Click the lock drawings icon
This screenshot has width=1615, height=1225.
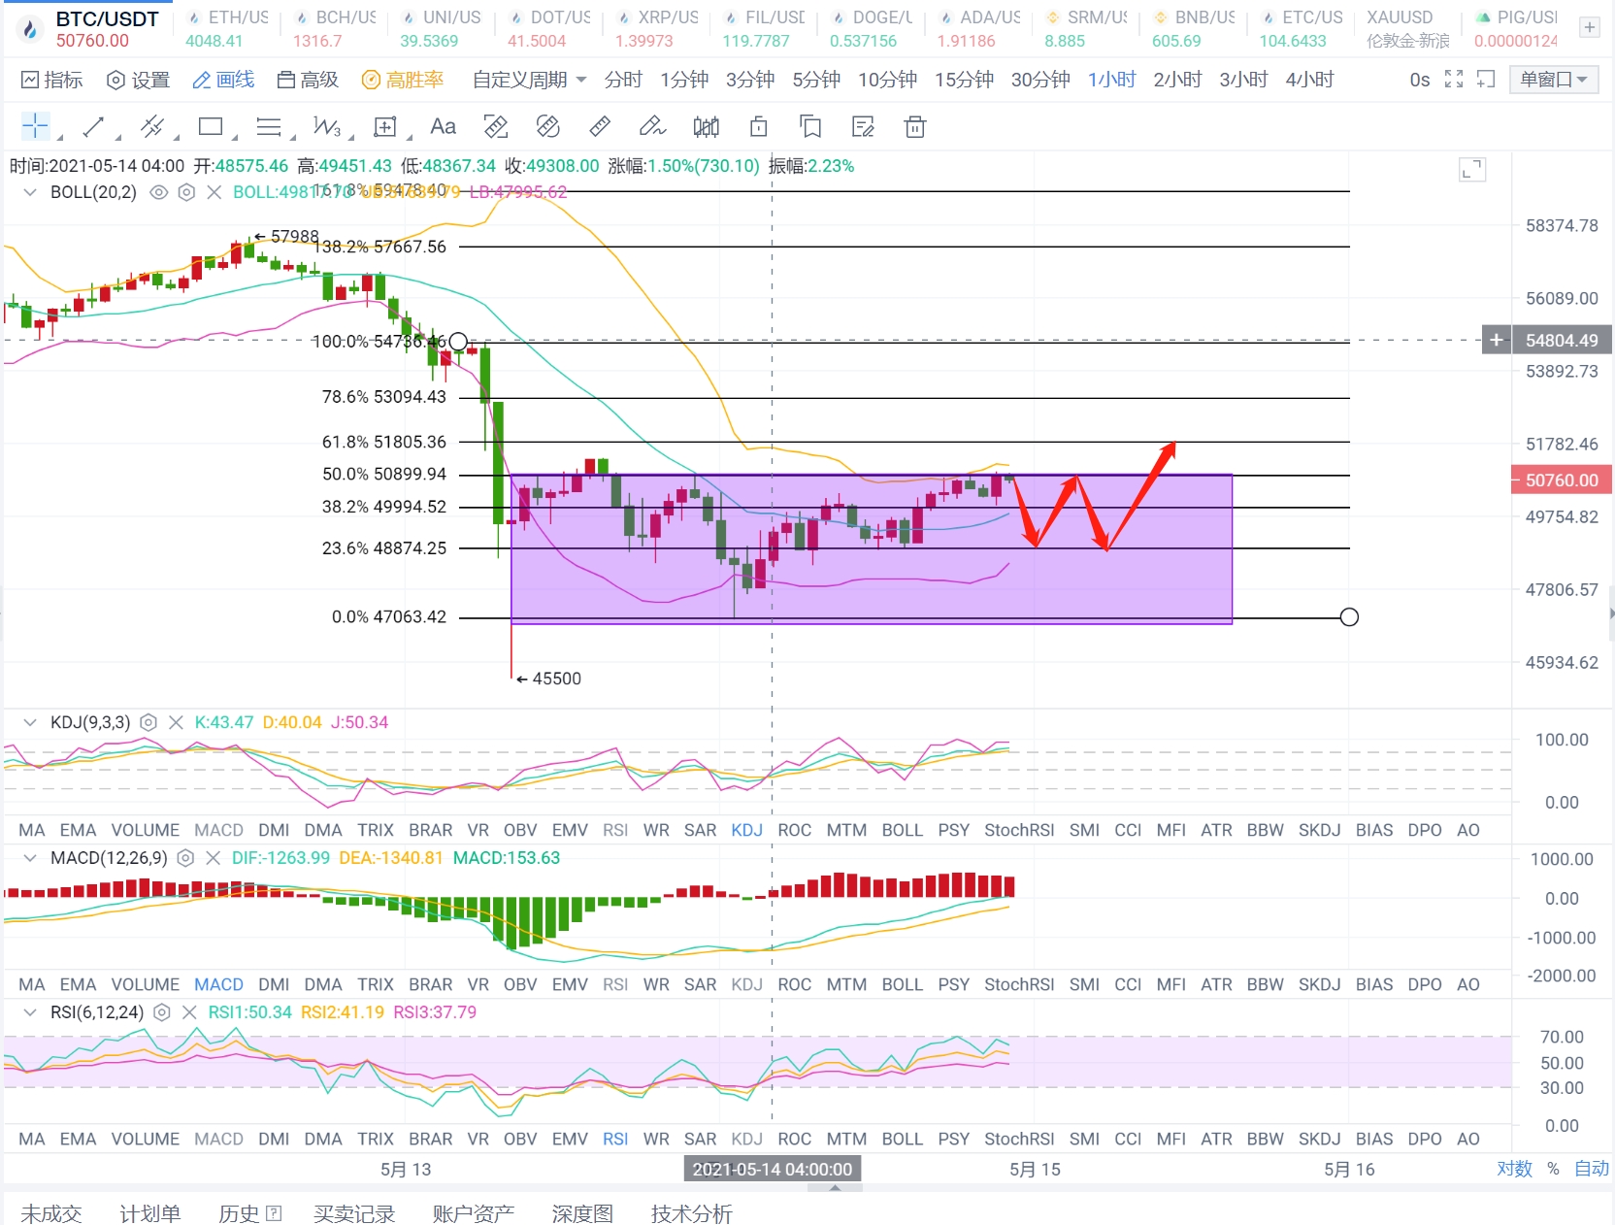coord(759,126)
